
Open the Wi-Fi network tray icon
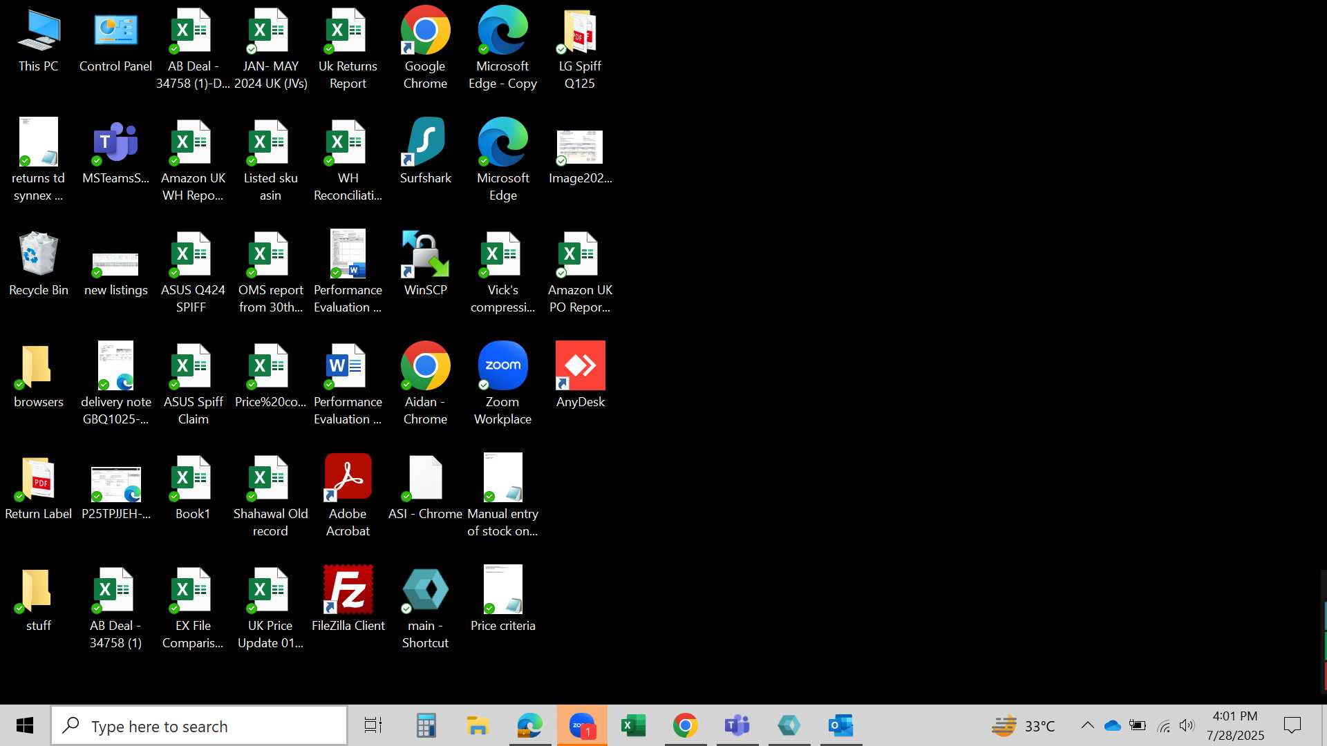1164,725
